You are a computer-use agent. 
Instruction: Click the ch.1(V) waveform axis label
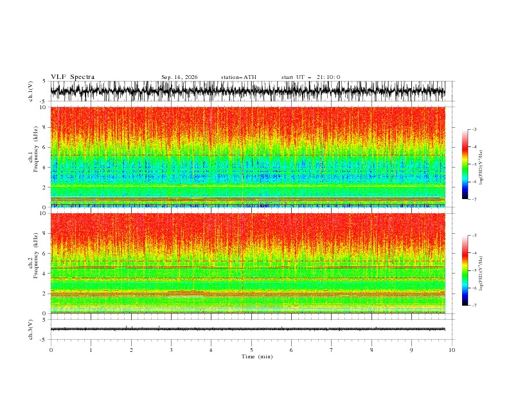click(x=30, y=91)
